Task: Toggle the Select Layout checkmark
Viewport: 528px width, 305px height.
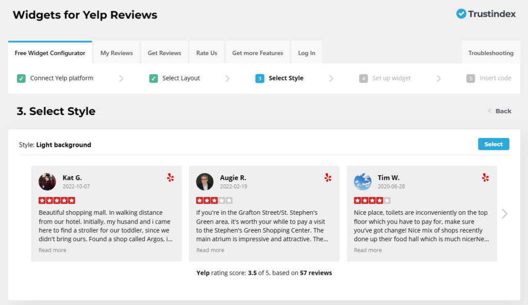Action: (153, 78)
